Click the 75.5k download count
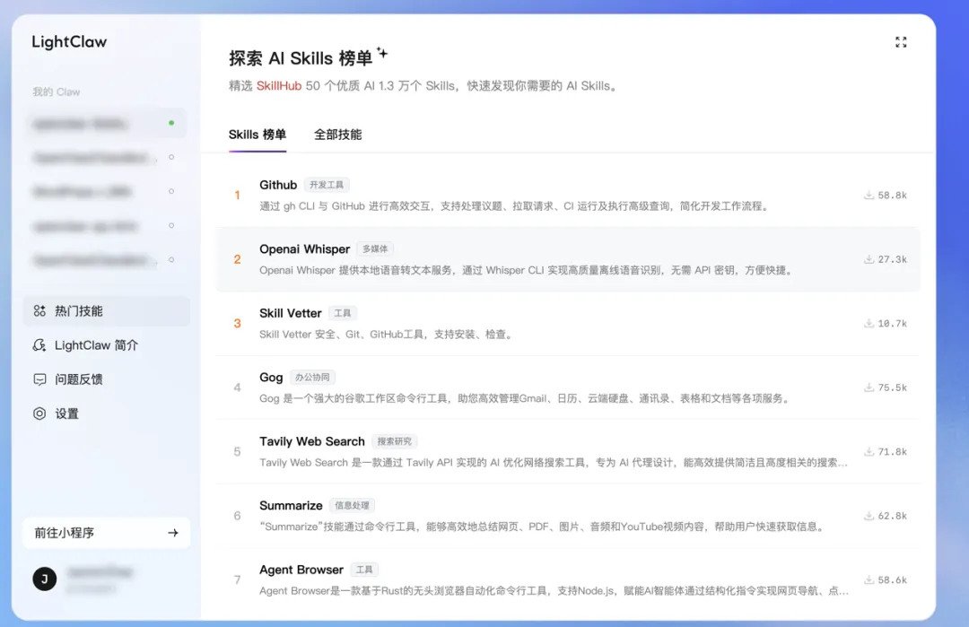The width and height of the screenshot is (969, 627). point(893,388)
